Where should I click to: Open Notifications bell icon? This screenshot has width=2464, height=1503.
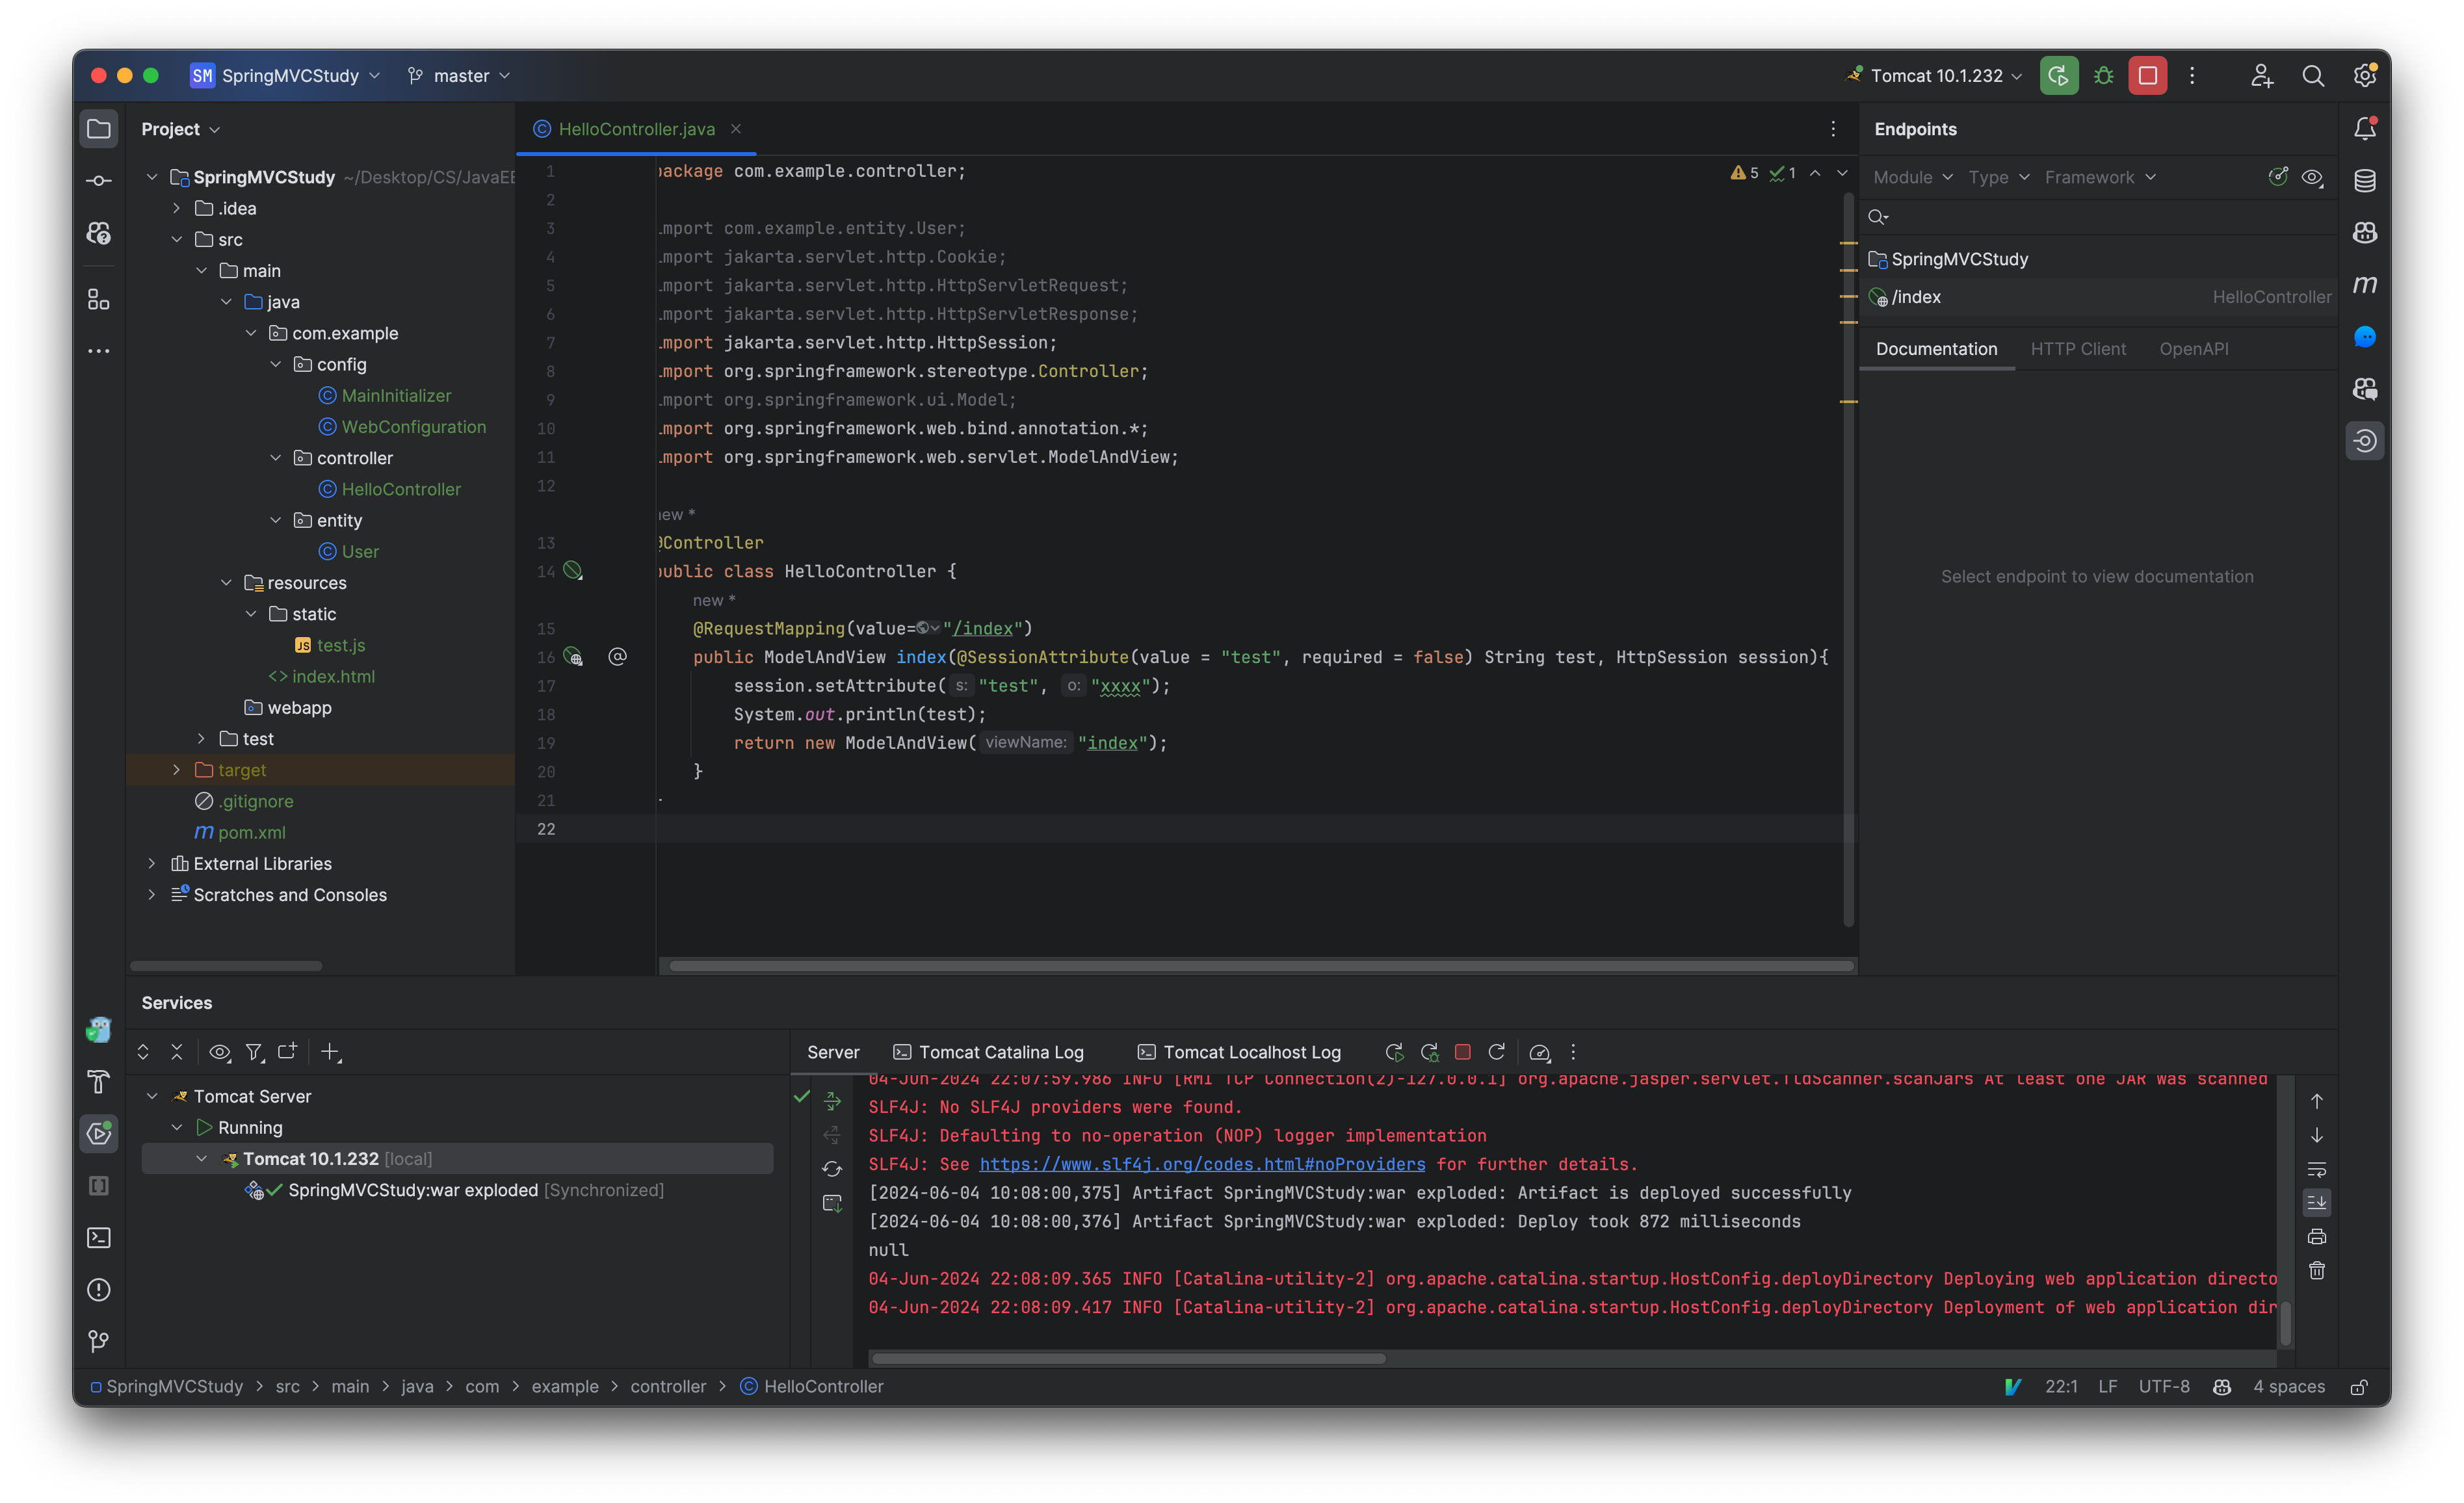tap(2365, 129)
